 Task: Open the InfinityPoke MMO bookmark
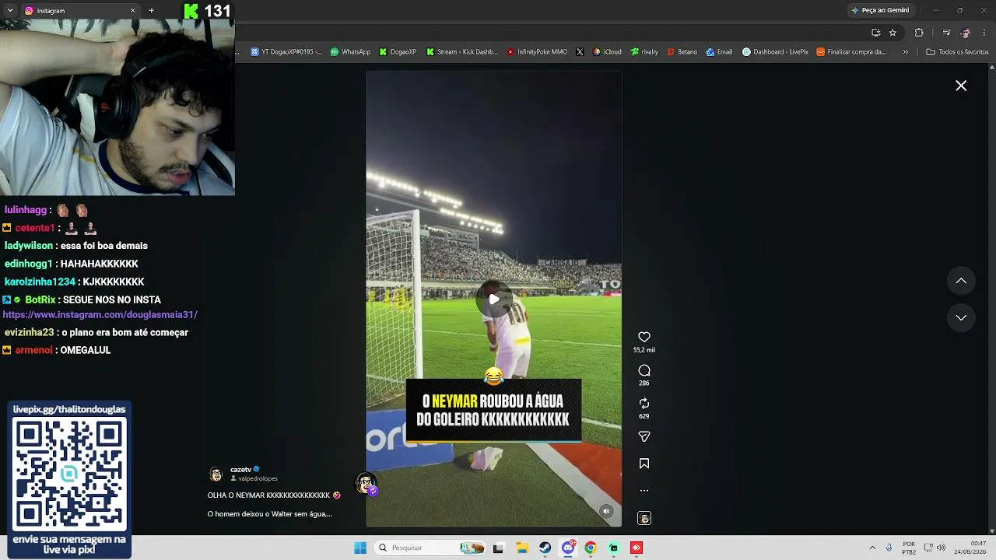(x=537, y=52)
